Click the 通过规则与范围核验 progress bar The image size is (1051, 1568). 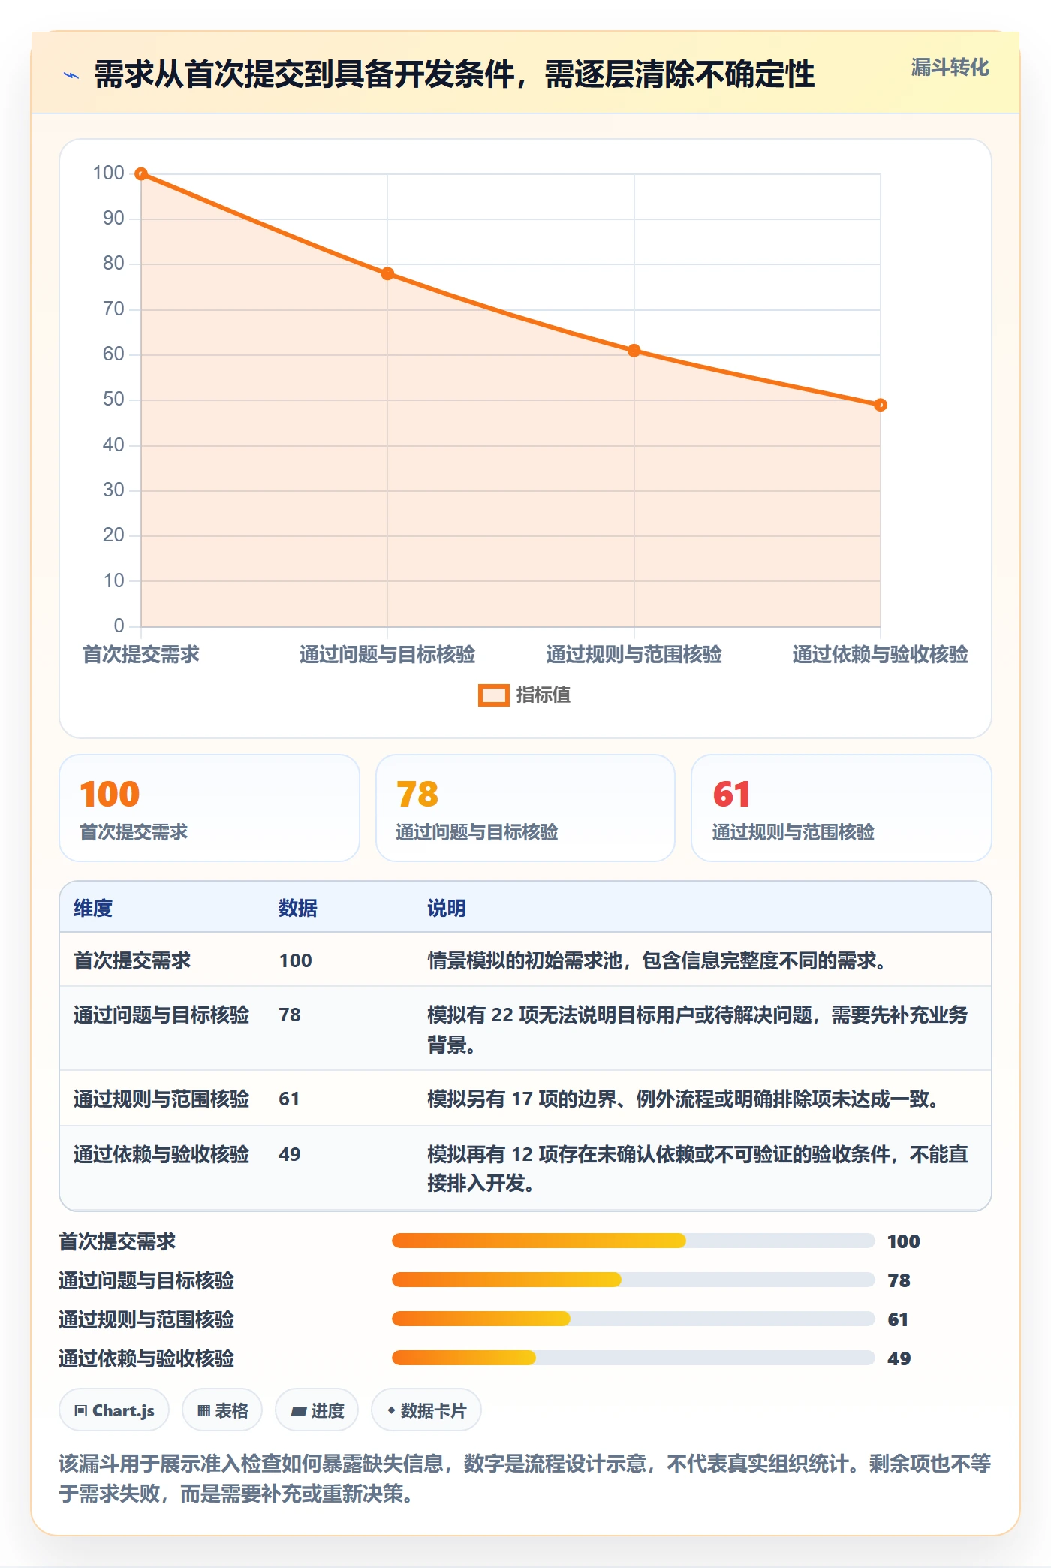pyautogui.click(x=634, y=1319)
